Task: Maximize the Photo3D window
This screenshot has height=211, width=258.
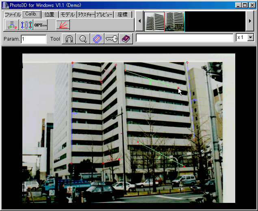Action: 245,5
